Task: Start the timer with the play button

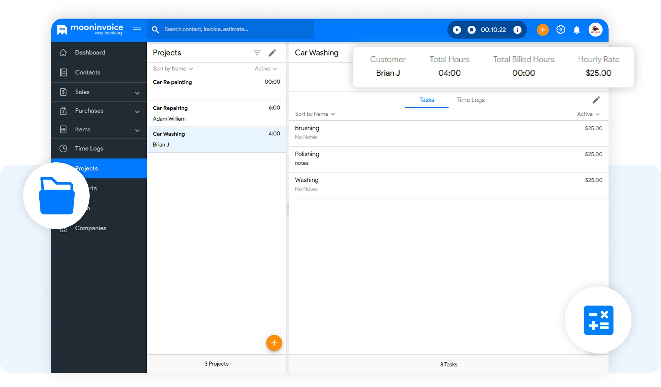Action: pos(457,30)
